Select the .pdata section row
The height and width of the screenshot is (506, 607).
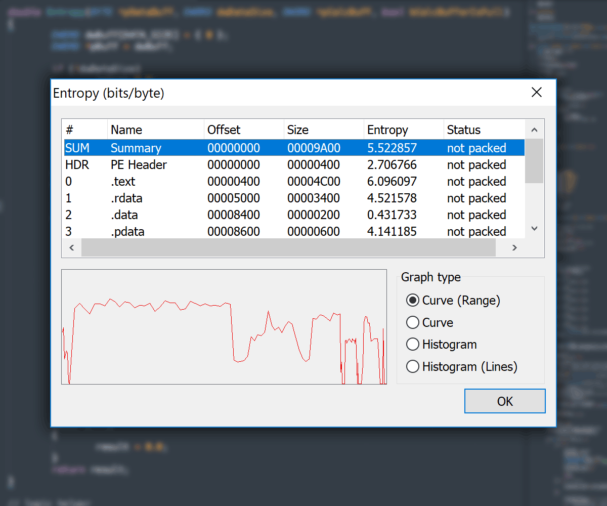(202, 231)
